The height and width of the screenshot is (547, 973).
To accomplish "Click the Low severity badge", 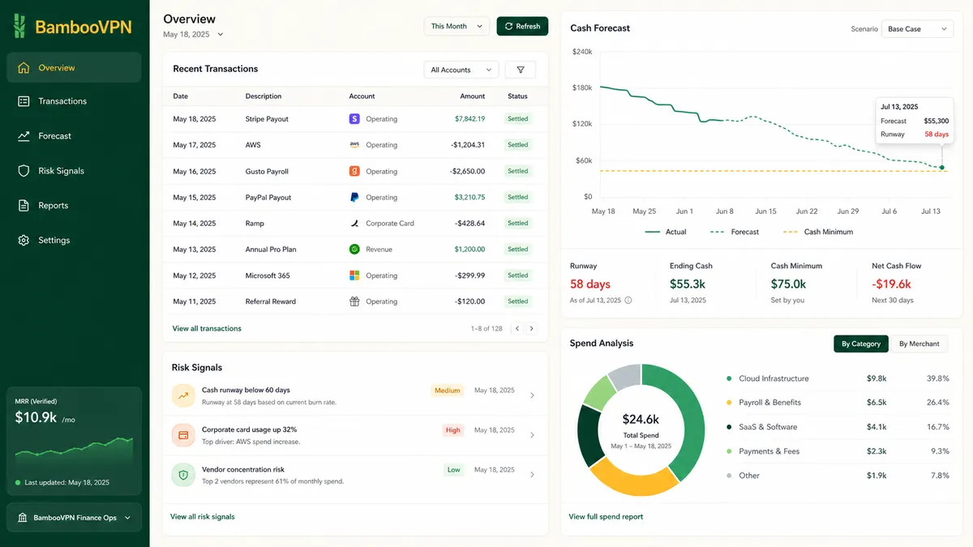I will click(x=454, y=470).
